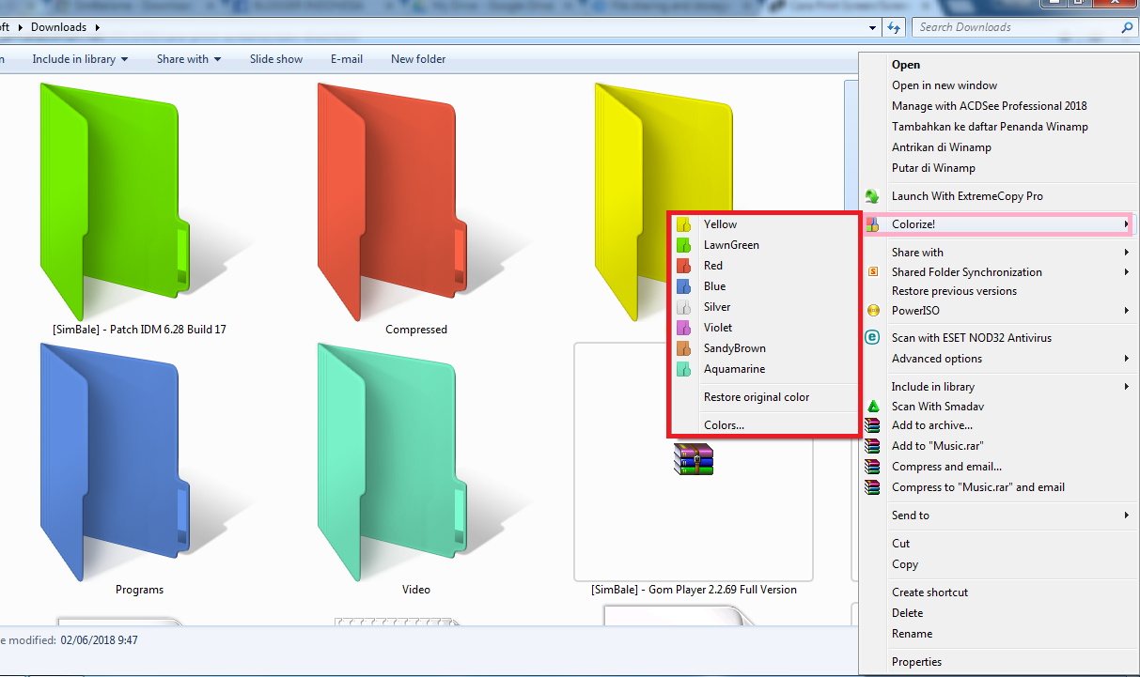Click Restore original color
1140x677 pixels.
(756, 397)
